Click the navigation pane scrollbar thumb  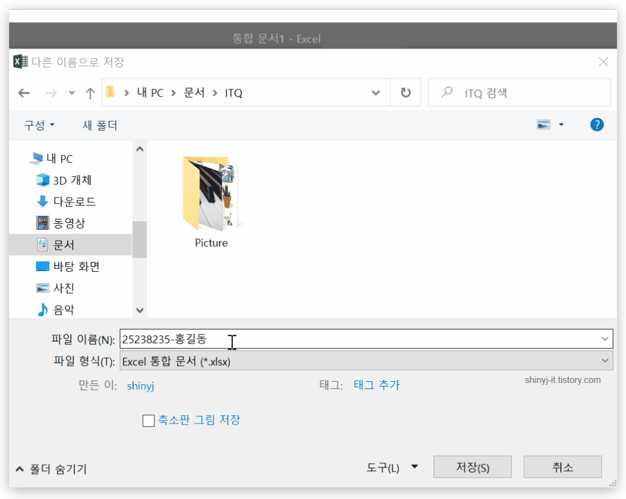pyautogui.click(x=140, y=239)
